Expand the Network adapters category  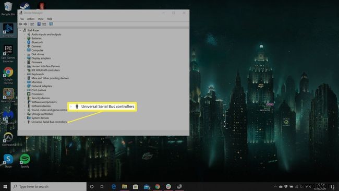(x=25, y=86)
